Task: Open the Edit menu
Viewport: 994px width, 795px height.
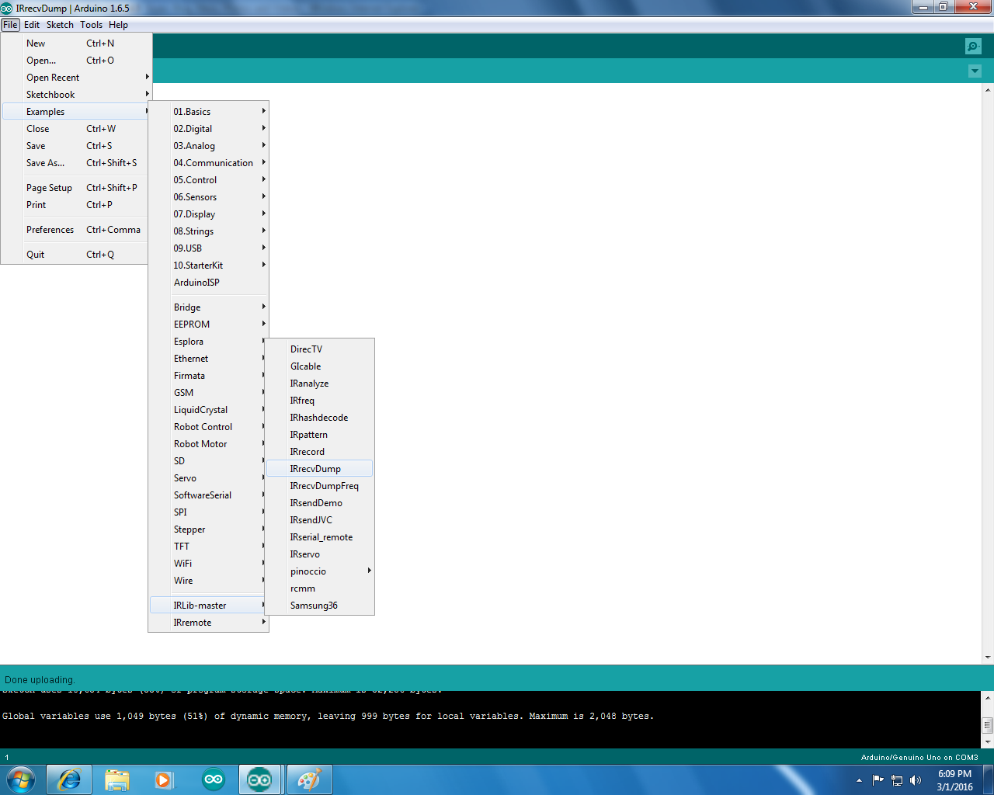Action: pyautogui.click(x=32, y=25)
